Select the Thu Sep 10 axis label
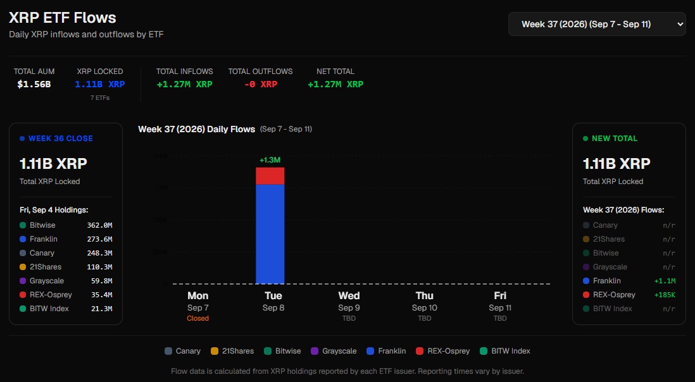This screenshot has width=695, height=382. (x=425, y=302)
